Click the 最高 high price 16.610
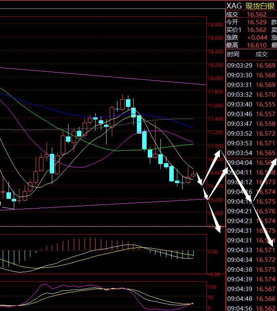 pyautogui.click(x=257, y=45)
